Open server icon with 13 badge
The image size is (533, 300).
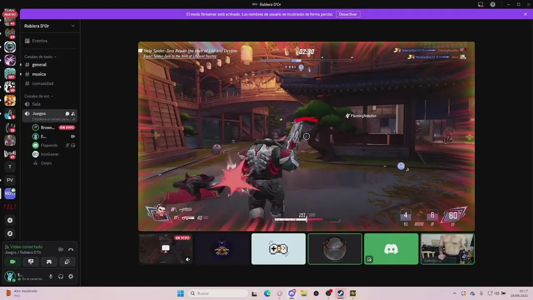click(x=10, y=127)
